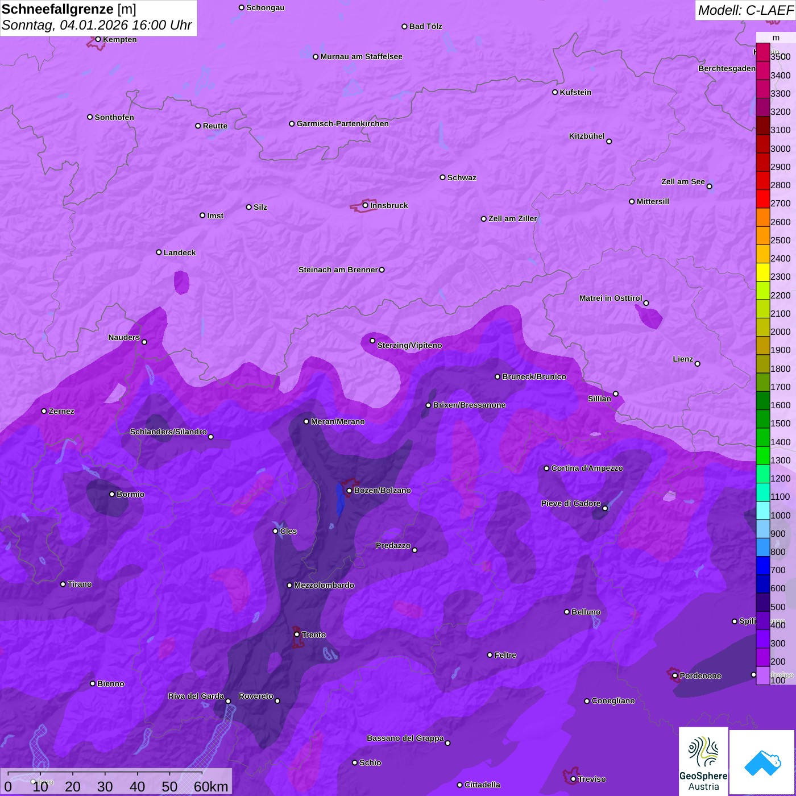Click the red 2700 legend color swatch
Screen dimensions: 796x796
coord(762,199)
